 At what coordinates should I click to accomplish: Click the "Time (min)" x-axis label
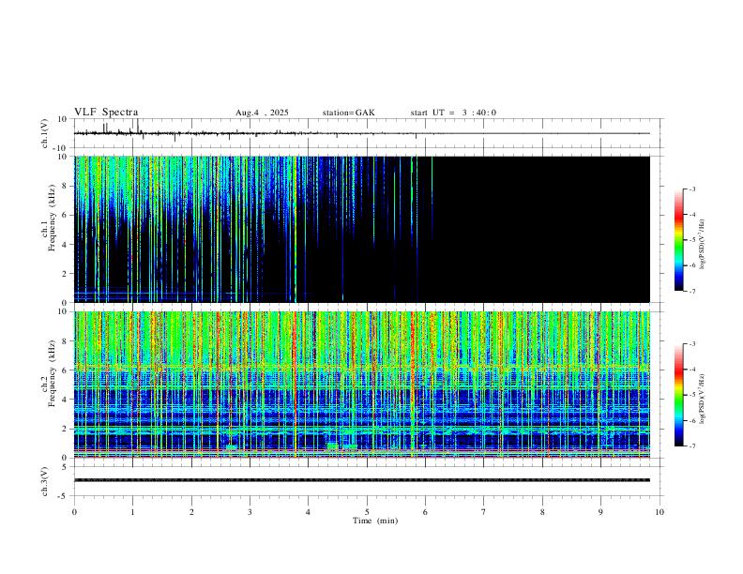pyautogui.click(x=375, y=521)
